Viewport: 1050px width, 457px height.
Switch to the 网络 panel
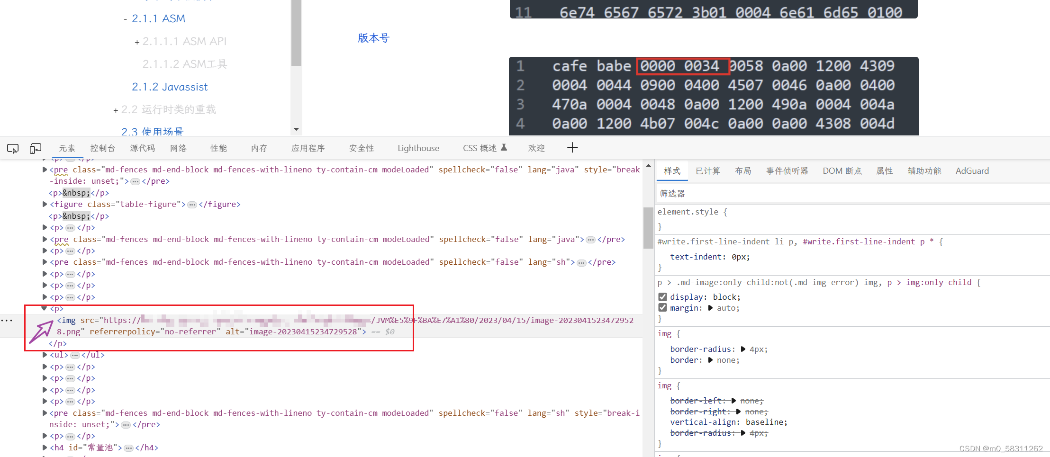178,148
